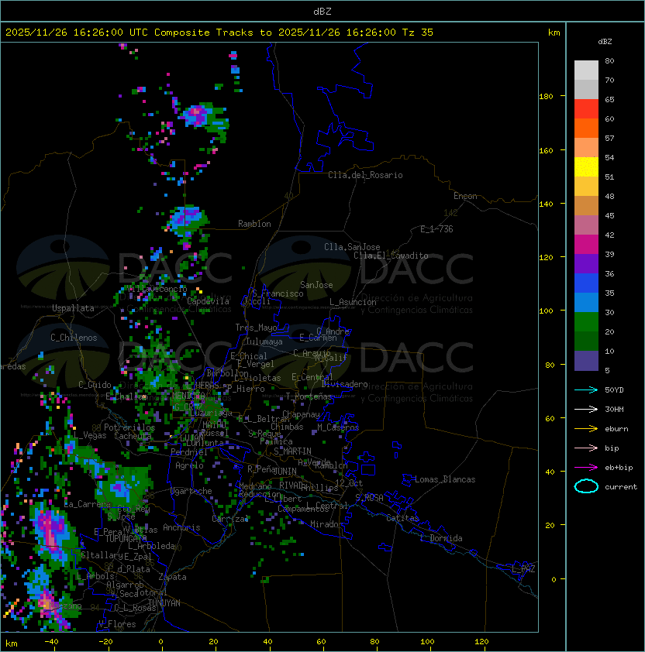Screen dimensions: 645x652
Task: Click the -40 km tick on the horizontal axis
Action: [51, 642]
